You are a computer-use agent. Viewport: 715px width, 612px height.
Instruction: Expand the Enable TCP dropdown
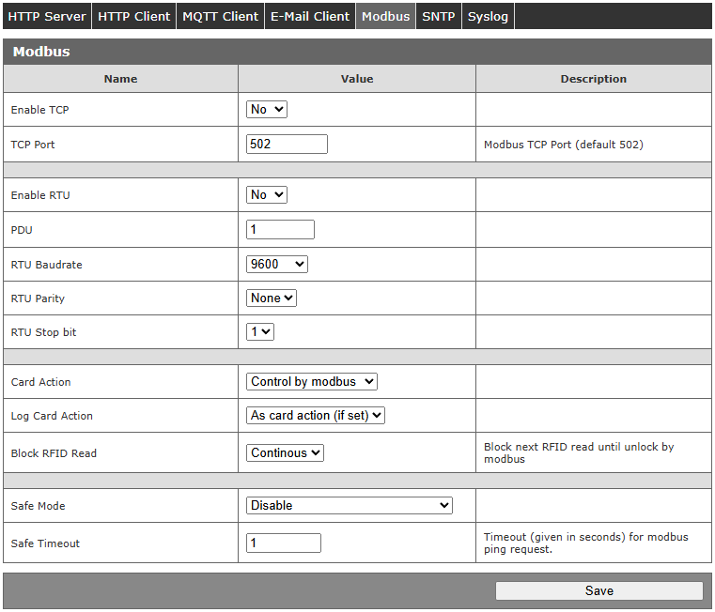267,110
